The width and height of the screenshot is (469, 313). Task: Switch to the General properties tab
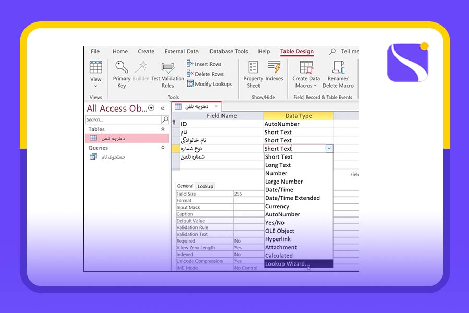185,186
